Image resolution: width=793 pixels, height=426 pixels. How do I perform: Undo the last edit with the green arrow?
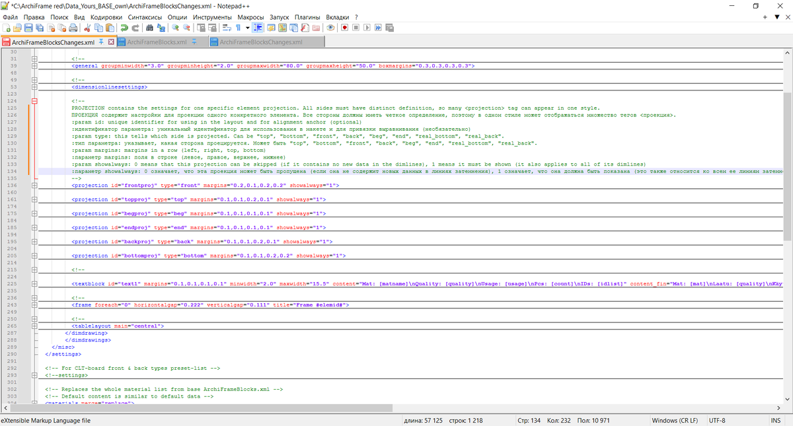click(x=124, y=28)
